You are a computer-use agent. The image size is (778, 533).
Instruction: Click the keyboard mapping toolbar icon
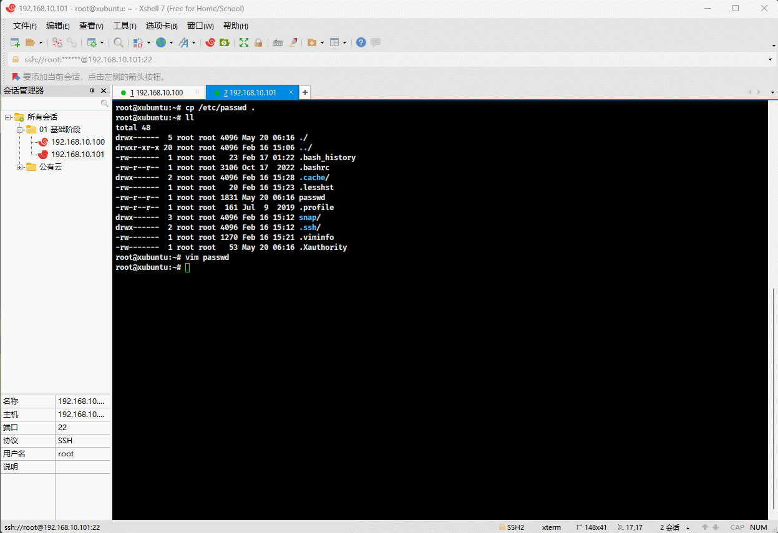click(278, 42)
